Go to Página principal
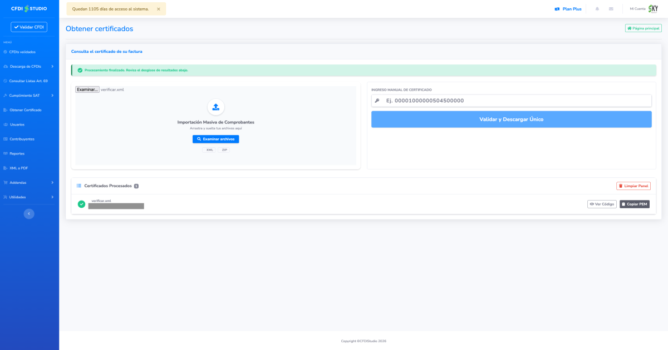The image size is (668, 350). pos(643,28)
